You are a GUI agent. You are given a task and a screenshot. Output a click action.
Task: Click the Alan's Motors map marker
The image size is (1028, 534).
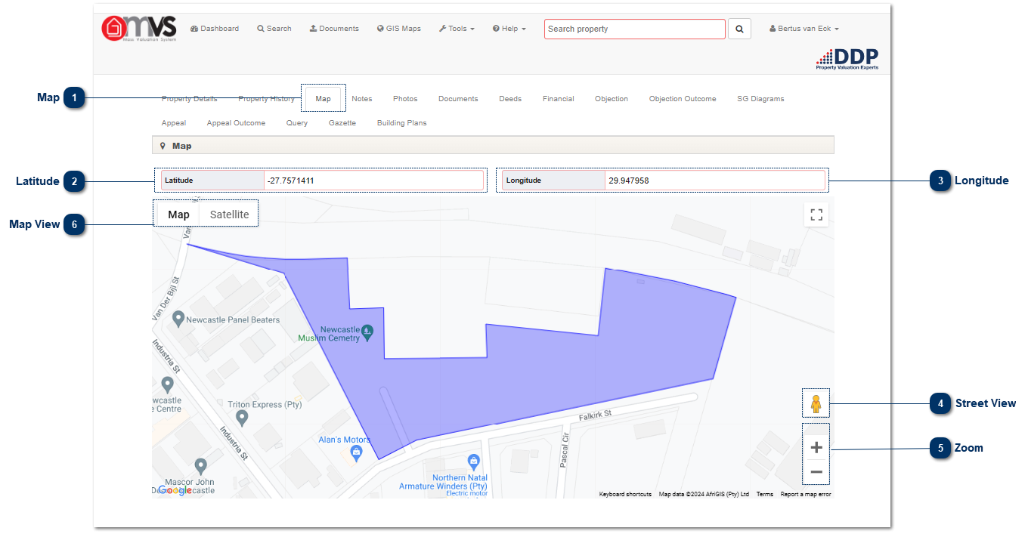[357, 452]
